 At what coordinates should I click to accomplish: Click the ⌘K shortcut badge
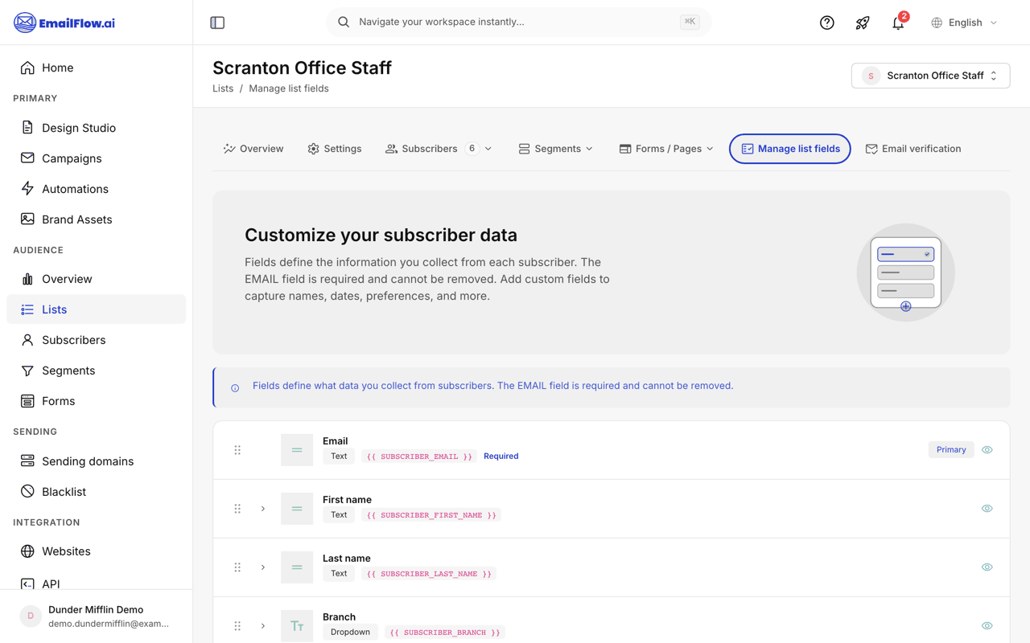(x=690, y=22)
